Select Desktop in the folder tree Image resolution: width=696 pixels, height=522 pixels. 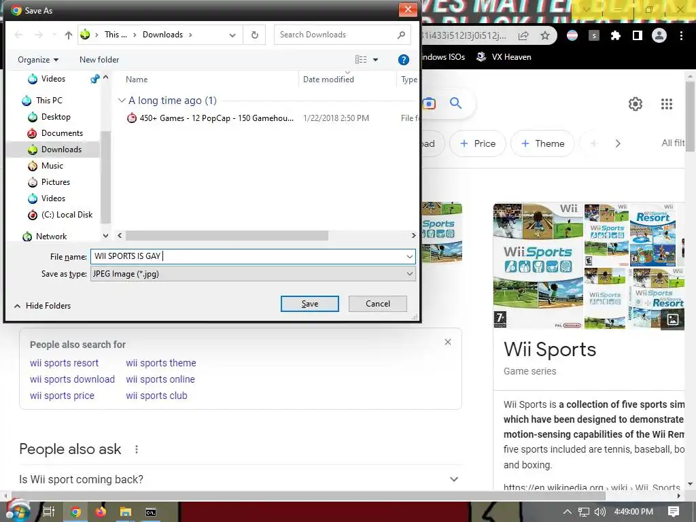[x=56, y=117]
